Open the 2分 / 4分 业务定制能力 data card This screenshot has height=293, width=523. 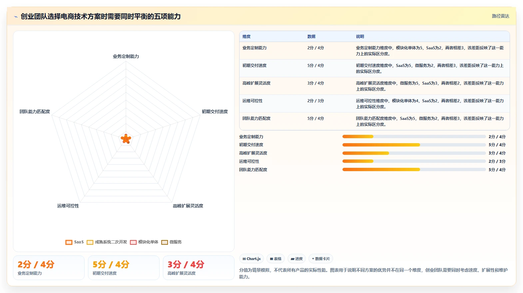[49, 268]
